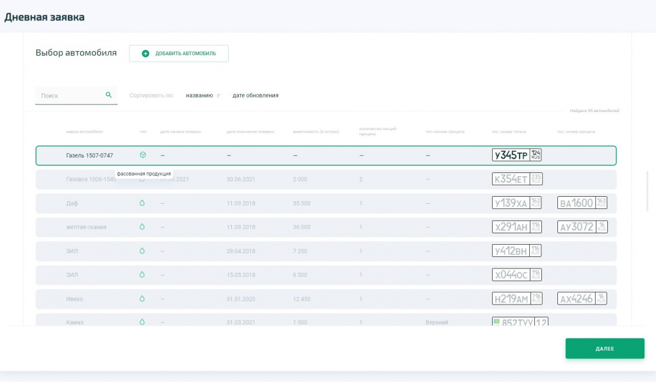Sort vehicles by дате обновления
The image size is (656, 382).
(255, 95)
